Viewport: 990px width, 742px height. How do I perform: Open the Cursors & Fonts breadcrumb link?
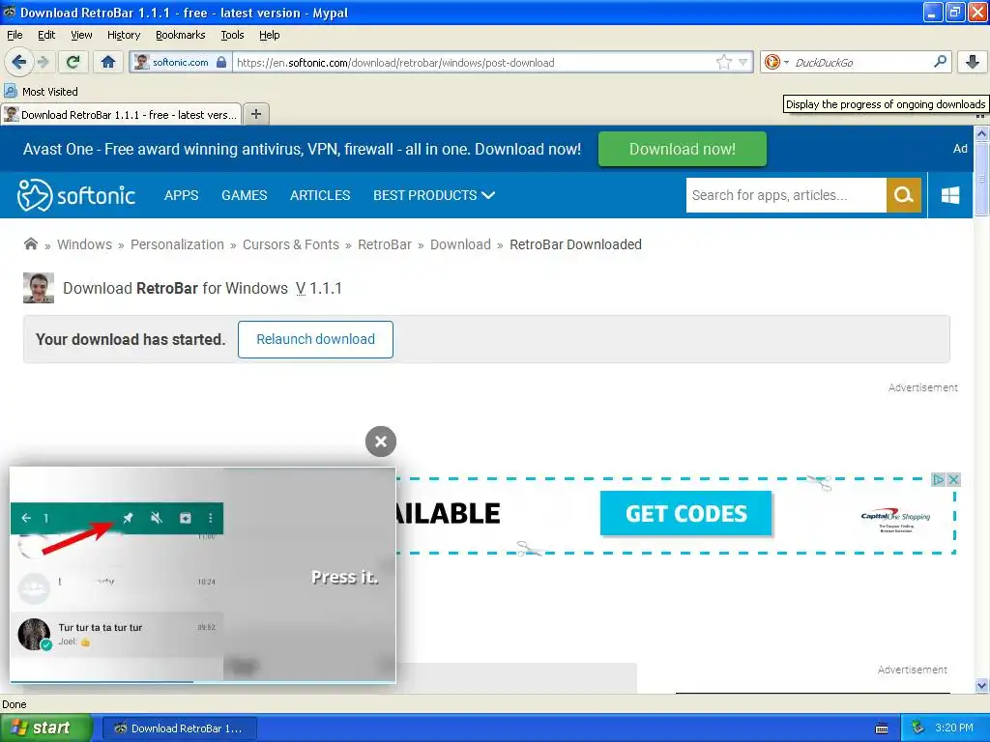[x=290, y=244]
